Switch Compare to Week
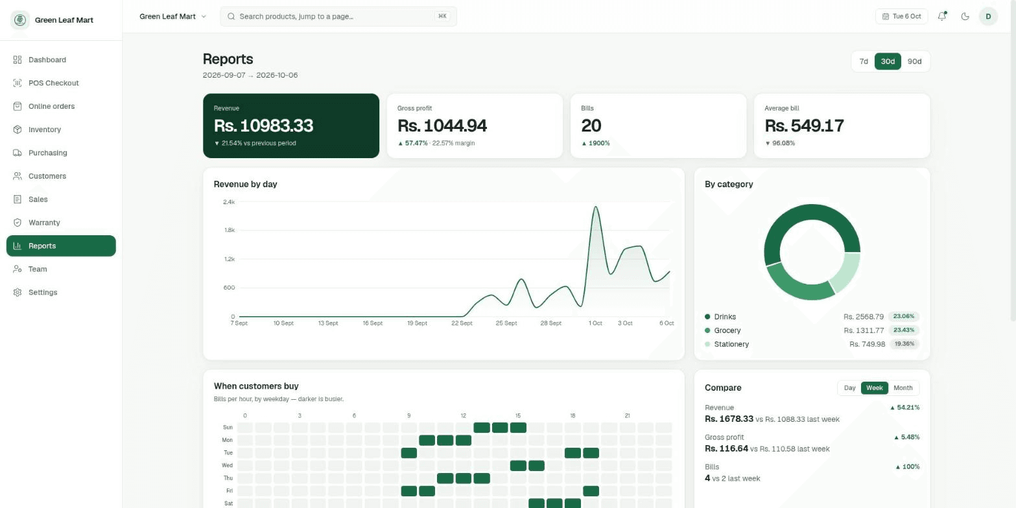This screenshot has height=508, width=1016. [874, 388]
